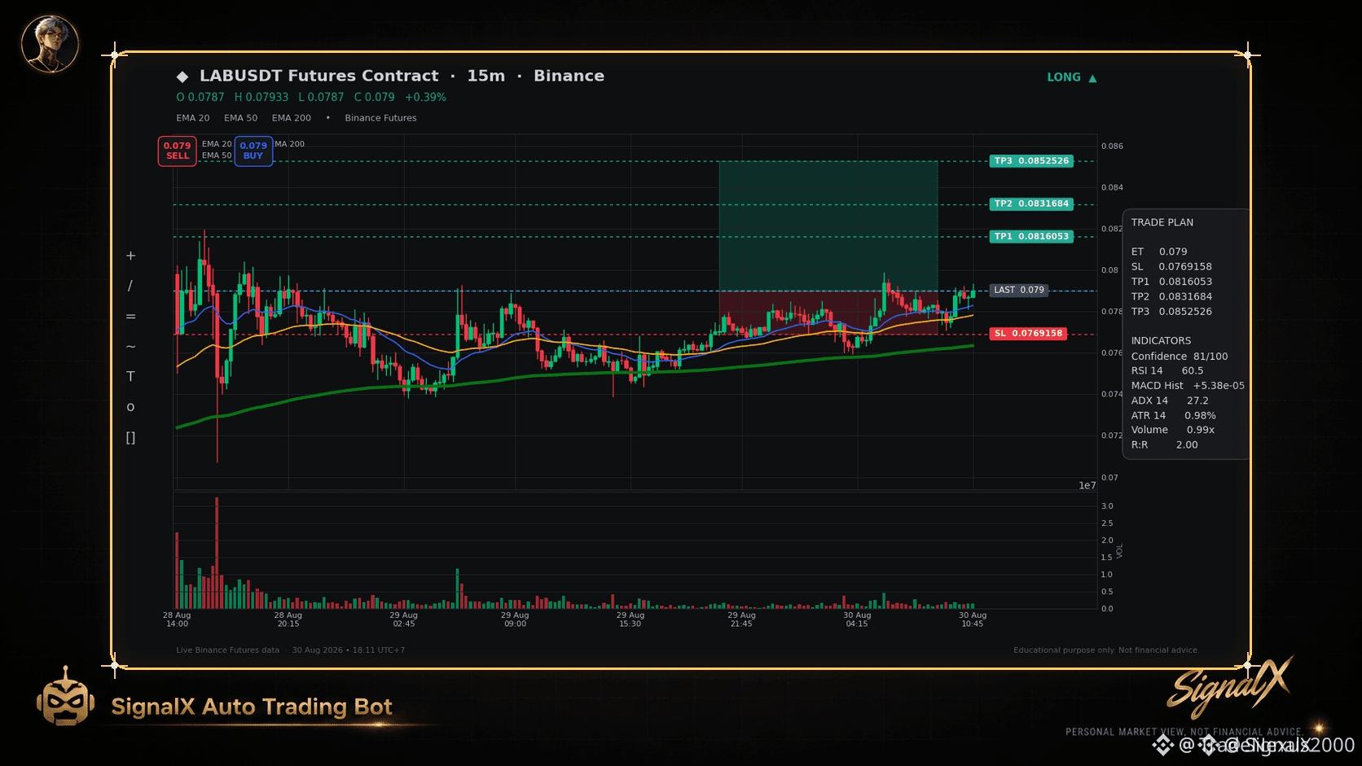This screenshot has height=766, width=1362.
Task: Click the LABUSDT Futures Contract title
Action: [319, 76]
